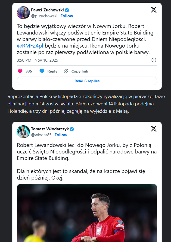Click the copy link chain icon
Screen dimensions: 171x242
click(x=66, y=71)
